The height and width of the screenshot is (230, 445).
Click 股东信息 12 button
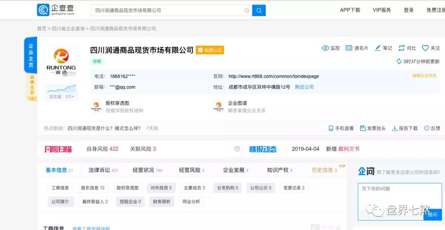point(93,188)
